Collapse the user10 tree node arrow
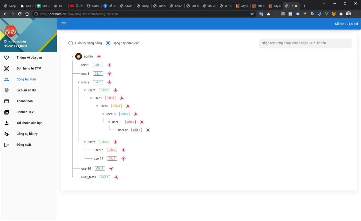 [x=103, y=114]
